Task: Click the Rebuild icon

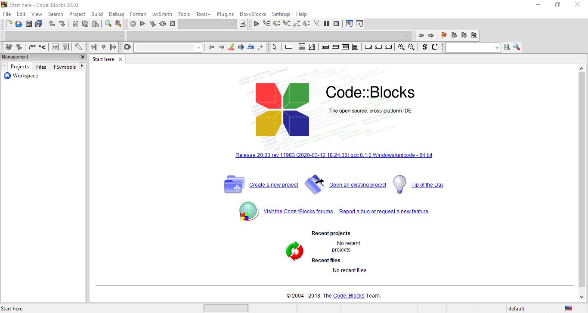Action: point(163,24)
